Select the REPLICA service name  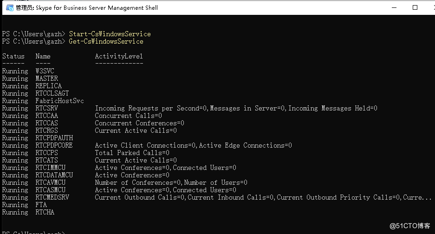click(49, 86)
